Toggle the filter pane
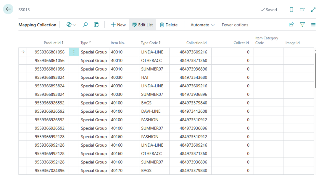 pyautogui.click(x=302, y=25)
